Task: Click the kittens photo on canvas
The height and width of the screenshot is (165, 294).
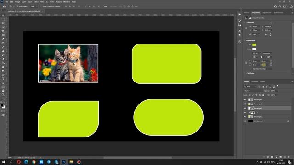Action: (x=68, y=63)
